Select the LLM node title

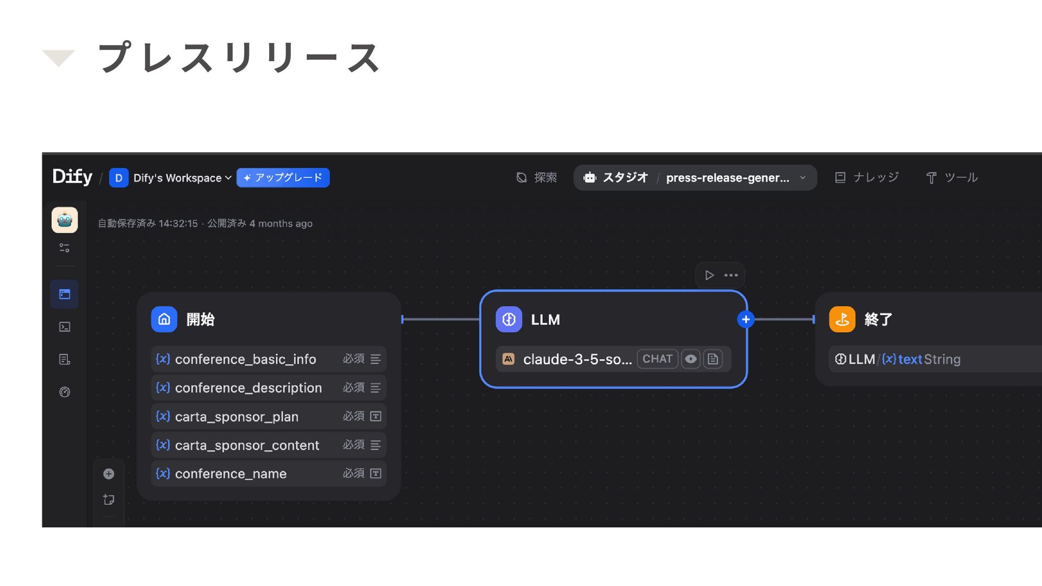pyautogui.click(x=545, y=320)
